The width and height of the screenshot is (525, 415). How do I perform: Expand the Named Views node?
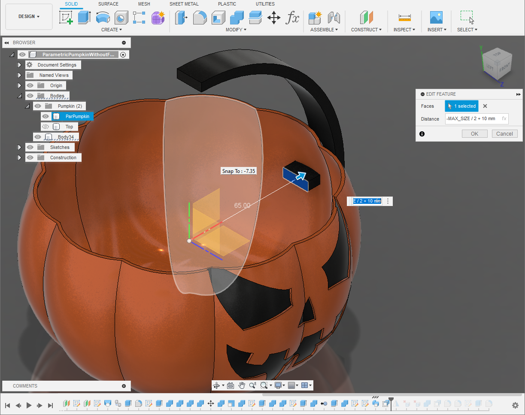click(19, 75)
